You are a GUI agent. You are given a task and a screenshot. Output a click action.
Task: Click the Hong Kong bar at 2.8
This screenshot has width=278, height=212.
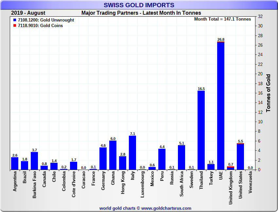123,163
